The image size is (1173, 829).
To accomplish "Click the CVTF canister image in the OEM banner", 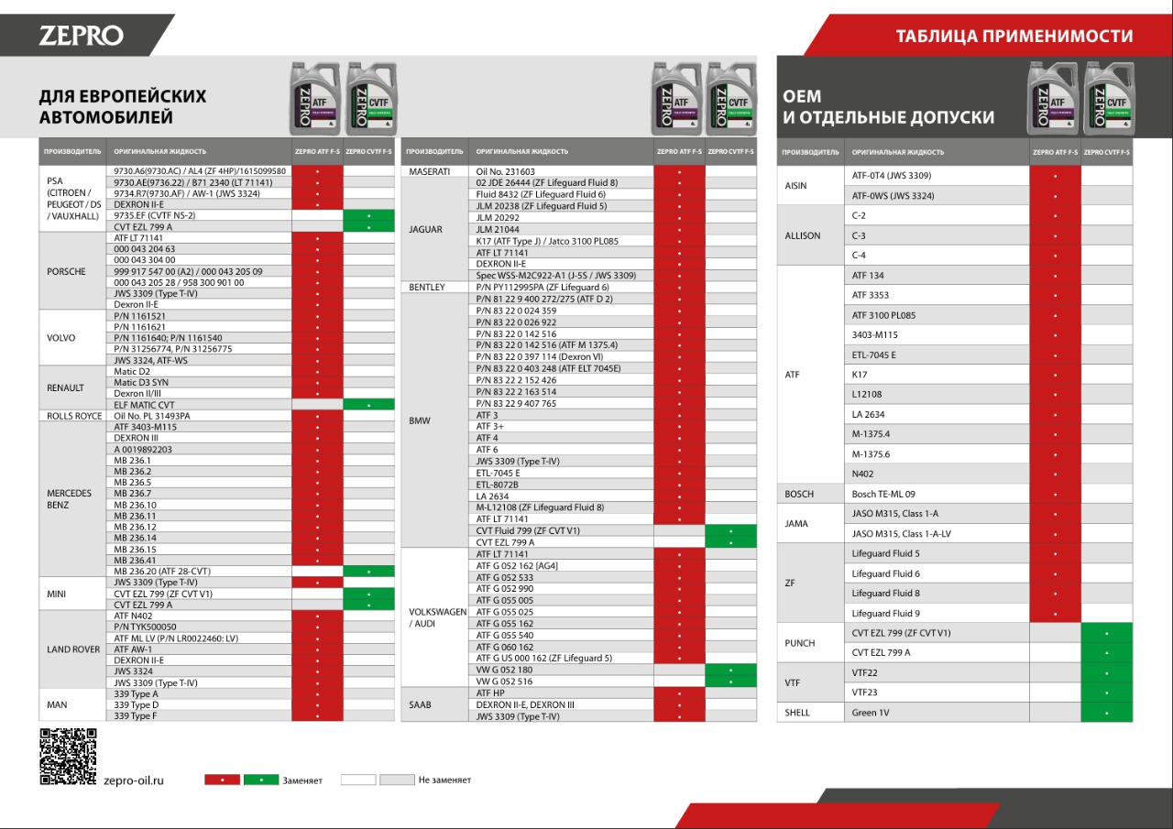I will point(1108,97).
